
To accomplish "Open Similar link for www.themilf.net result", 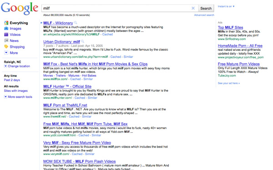I will (x=86, y=116).
